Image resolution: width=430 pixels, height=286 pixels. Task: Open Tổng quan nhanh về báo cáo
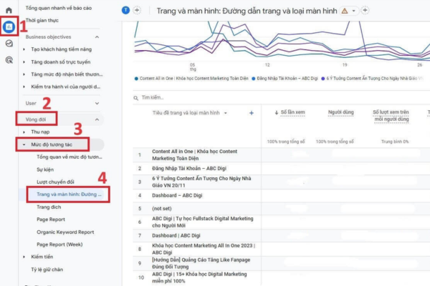pos(59,8)
